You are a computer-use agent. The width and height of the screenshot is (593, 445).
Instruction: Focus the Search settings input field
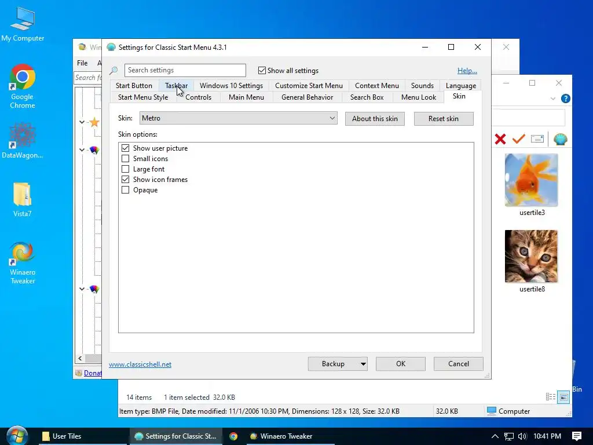pos(185,70)
